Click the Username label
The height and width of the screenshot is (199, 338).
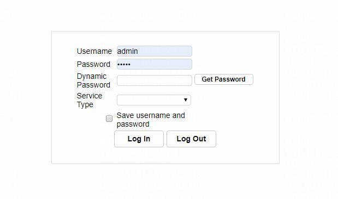[x=94, y=51]
